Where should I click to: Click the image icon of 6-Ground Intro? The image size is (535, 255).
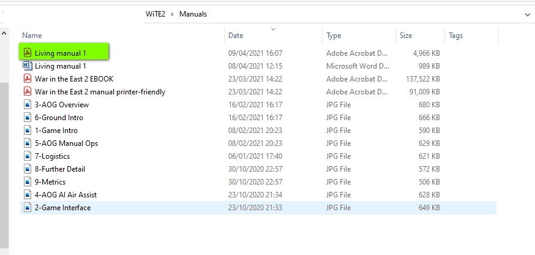click(28, 118)
